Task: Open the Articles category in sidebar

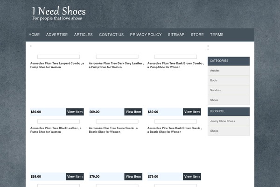Action: pos(229,71)
